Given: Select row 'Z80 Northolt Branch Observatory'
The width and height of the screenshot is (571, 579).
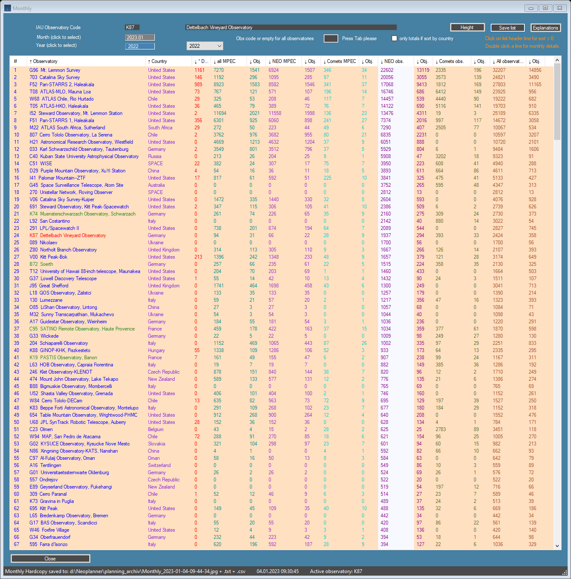Looking at the screenshot, I should pyautogui.click(x=281, y=250).
